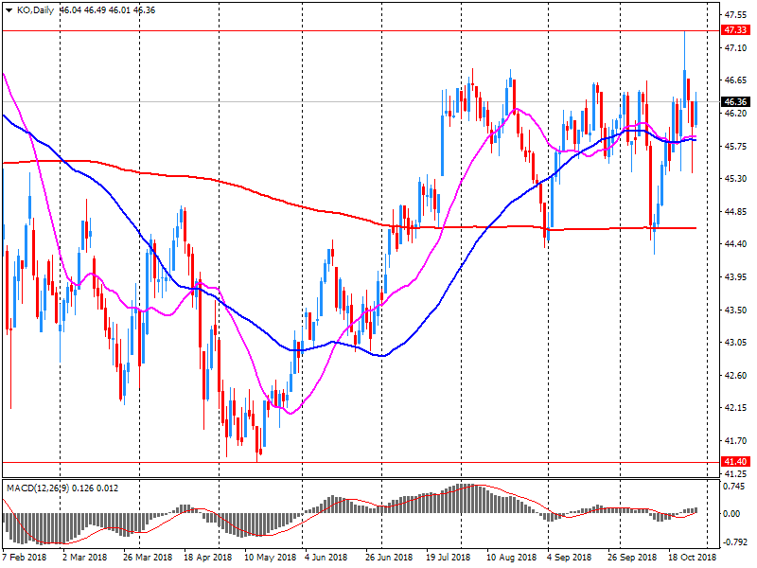The height and width of the screenshot is (568, 757).
Task: Click the red 47.33 resistance price tag
Action: click(x=735, y=30)
